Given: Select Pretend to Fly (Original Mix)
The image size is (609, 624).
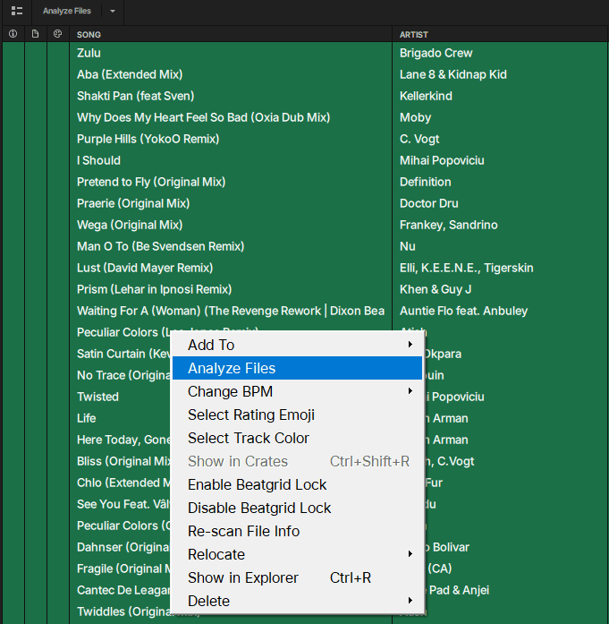Looking at the screenshot, I should coord(151,182).
